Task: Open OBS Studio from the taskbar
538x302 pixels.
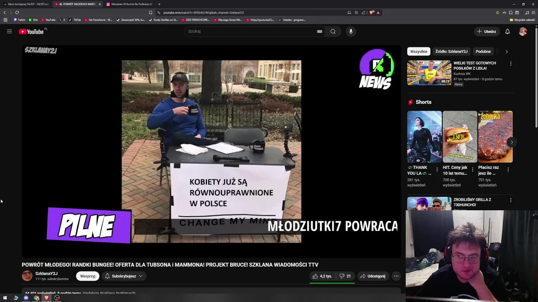Action: tap(57, 298)
